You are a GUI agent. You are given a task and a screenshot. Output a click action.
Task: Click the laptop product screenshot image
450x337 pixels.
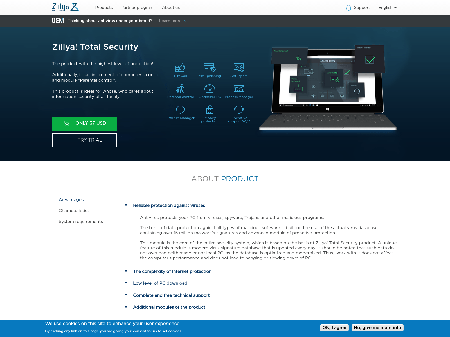tap(328, 88)
